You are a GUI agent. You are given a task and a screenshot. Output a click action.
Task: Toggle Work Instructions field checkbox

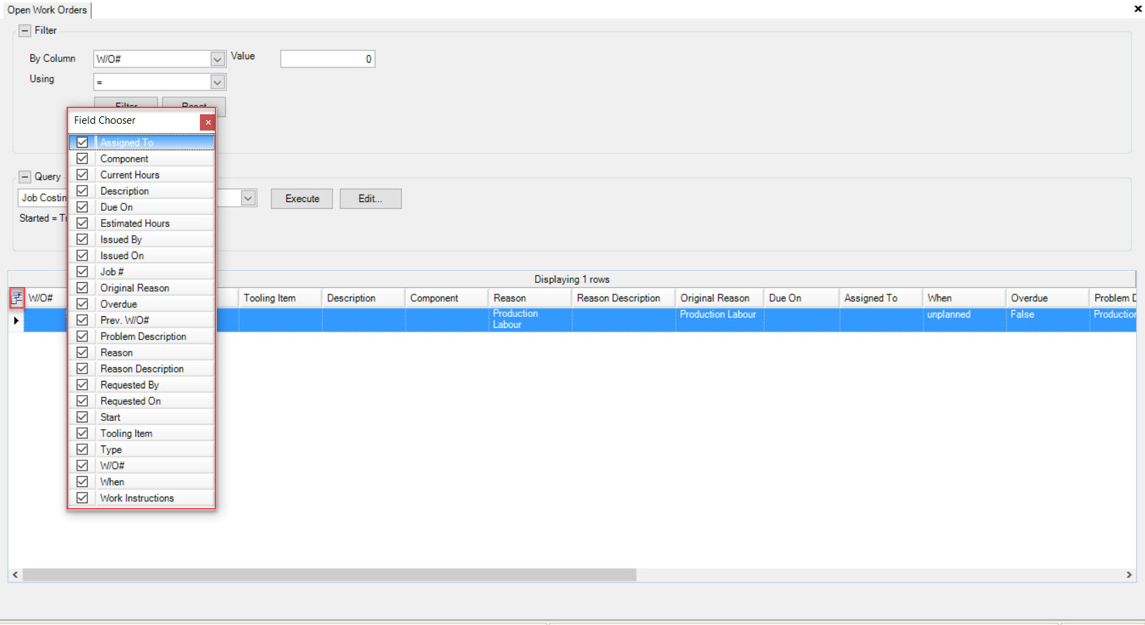click(82, 498)
